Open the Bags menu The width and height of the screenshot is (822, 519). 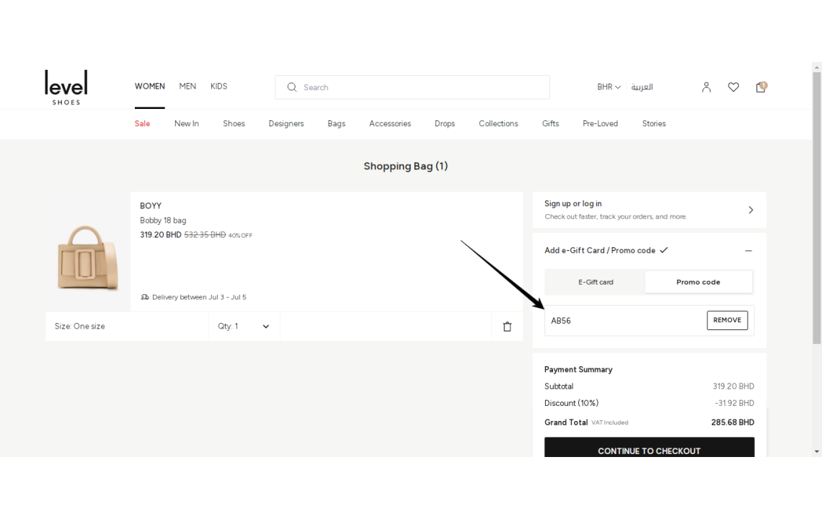click(337, 124)
